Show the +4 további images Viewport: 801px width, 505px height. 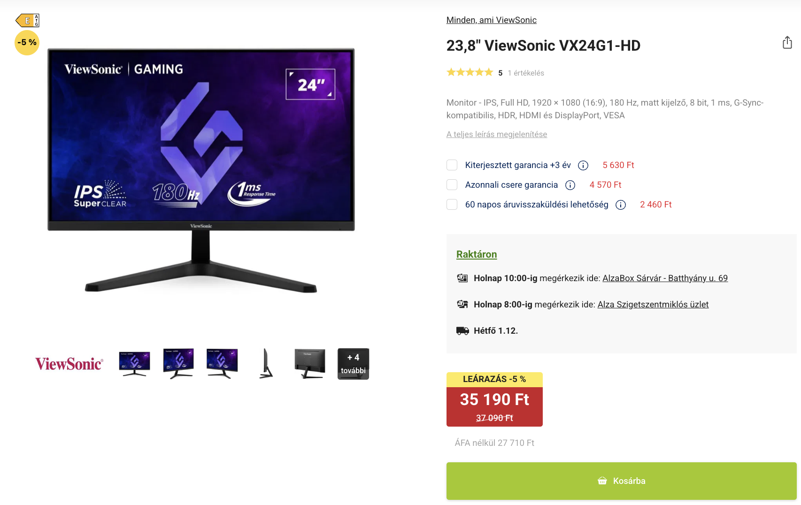pos(353,364)
